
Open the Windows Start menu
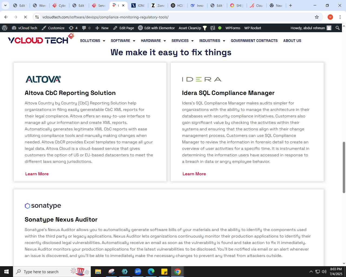(6, 272)
